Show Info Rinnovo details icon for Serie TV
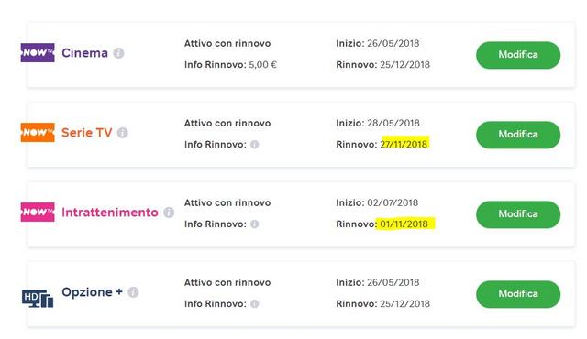This screenshot has height=339, width=587. coord(255,144)
